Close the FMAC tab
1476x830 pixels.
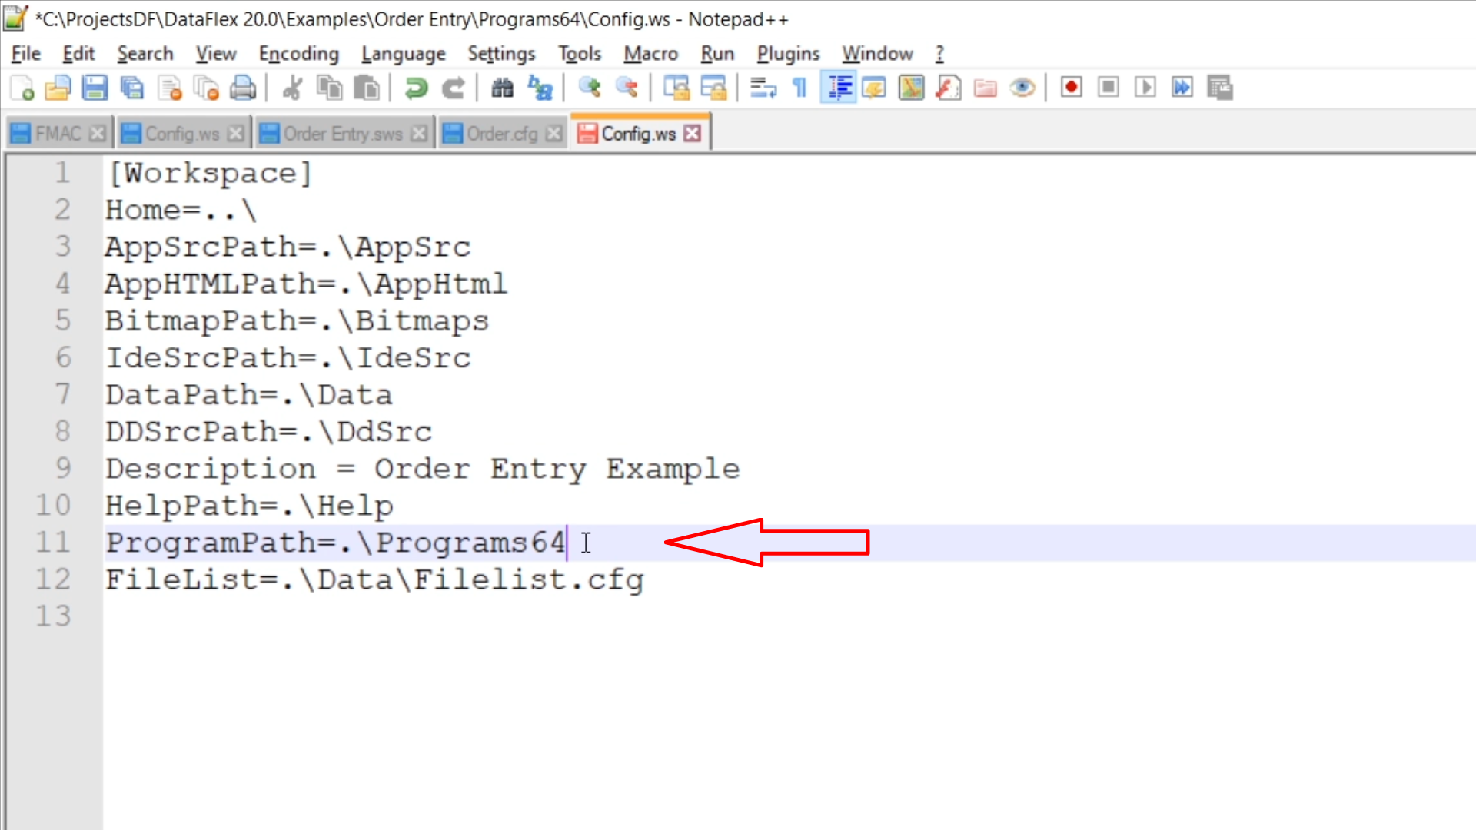pos(97,134)
